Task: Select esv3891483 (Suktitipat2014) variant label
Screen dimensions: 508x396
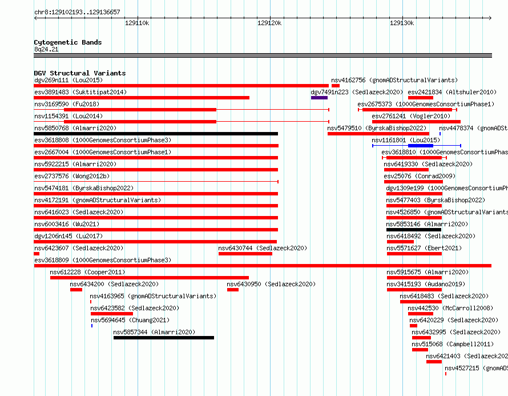Action: click(80, 92)
